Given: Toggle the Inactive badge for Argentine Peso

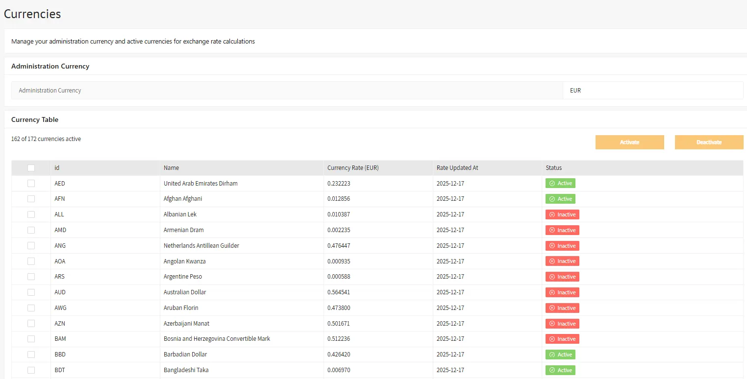Looking at the screenshot, I should [x=562, y=277].
